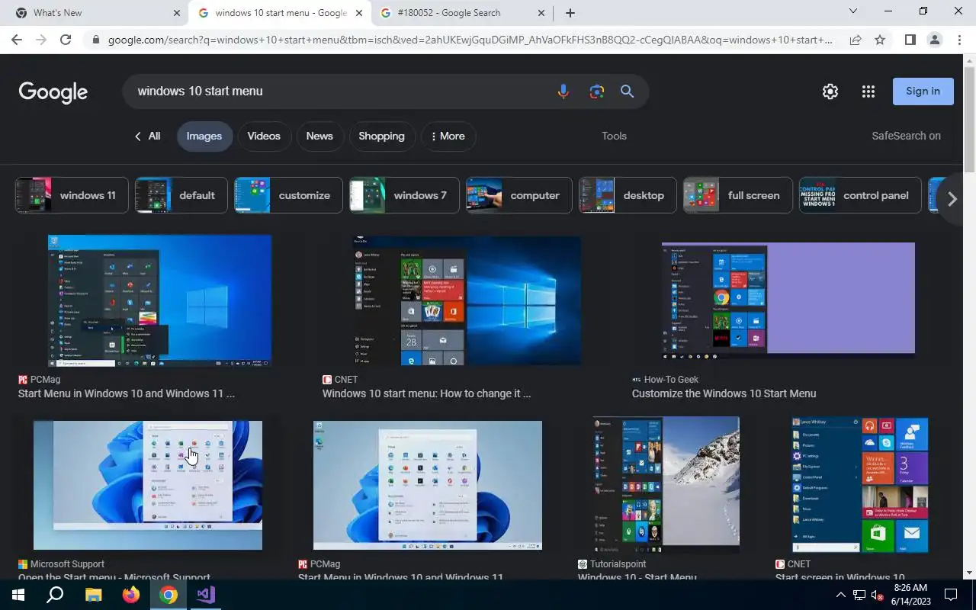Open the Google apps grid

pos(868,91)
